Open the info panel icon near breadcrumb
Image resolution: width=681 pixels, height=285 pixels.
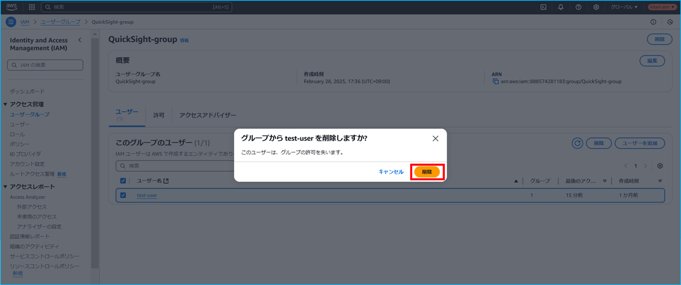(653, 22)
